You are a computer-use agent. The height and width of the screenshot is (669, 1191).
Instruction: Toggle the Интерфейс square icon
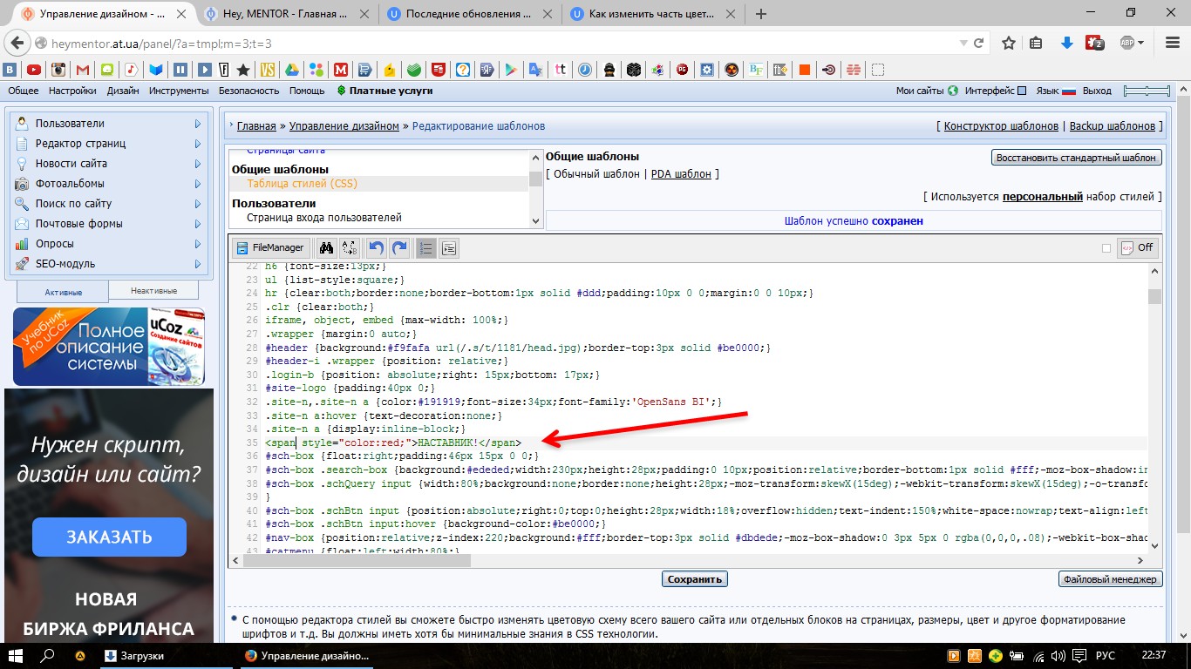1022,91
